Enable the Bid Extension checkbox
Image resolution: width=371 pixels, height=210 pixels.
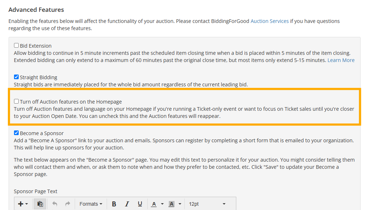[16, 46]
